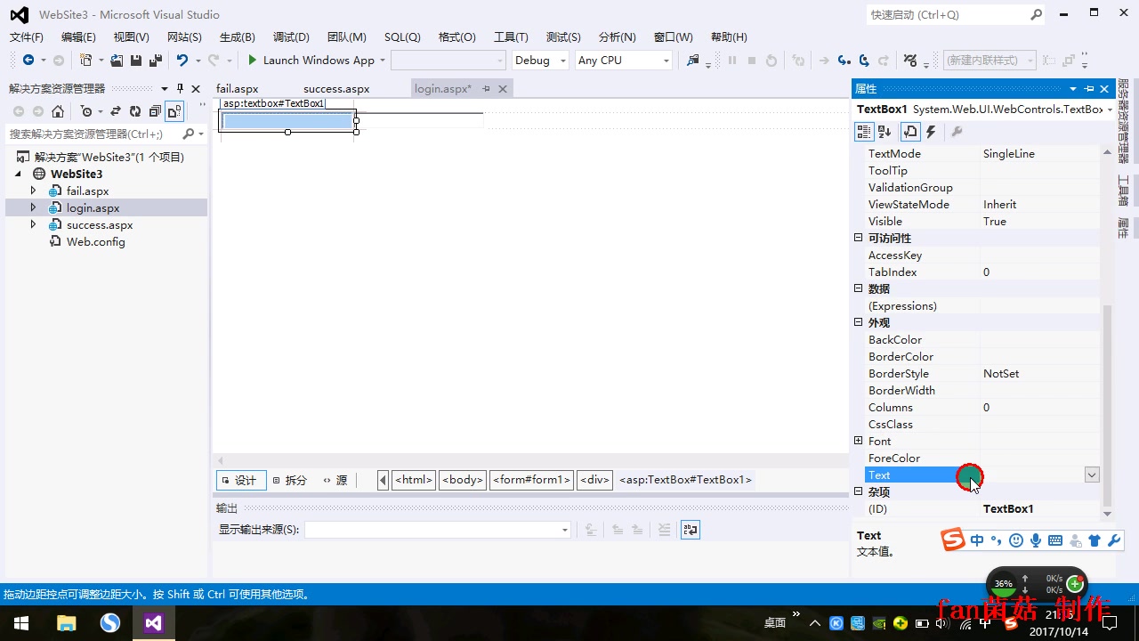This screenshot has width=1139, height=641.
Task: Close the login.aspx tab
Action: 503,89
